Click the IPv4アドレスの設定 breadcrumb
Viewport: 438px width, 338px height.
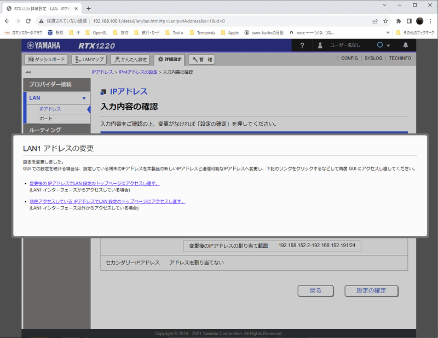pos(138,72)
